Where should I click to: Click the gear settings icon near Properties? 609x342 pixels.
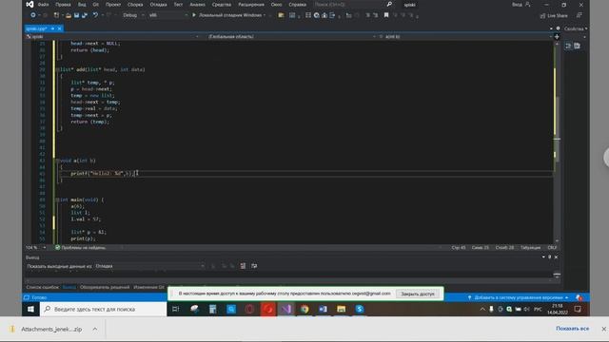[559, 28]
